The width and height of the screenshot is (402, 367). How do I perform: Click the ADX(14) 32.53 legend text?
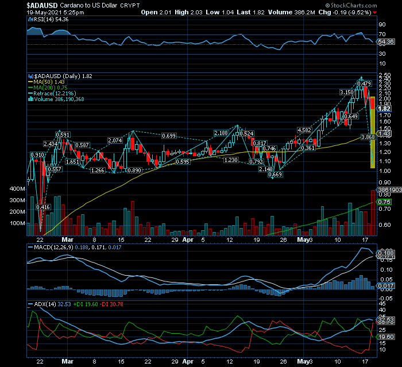click(53, 304)
